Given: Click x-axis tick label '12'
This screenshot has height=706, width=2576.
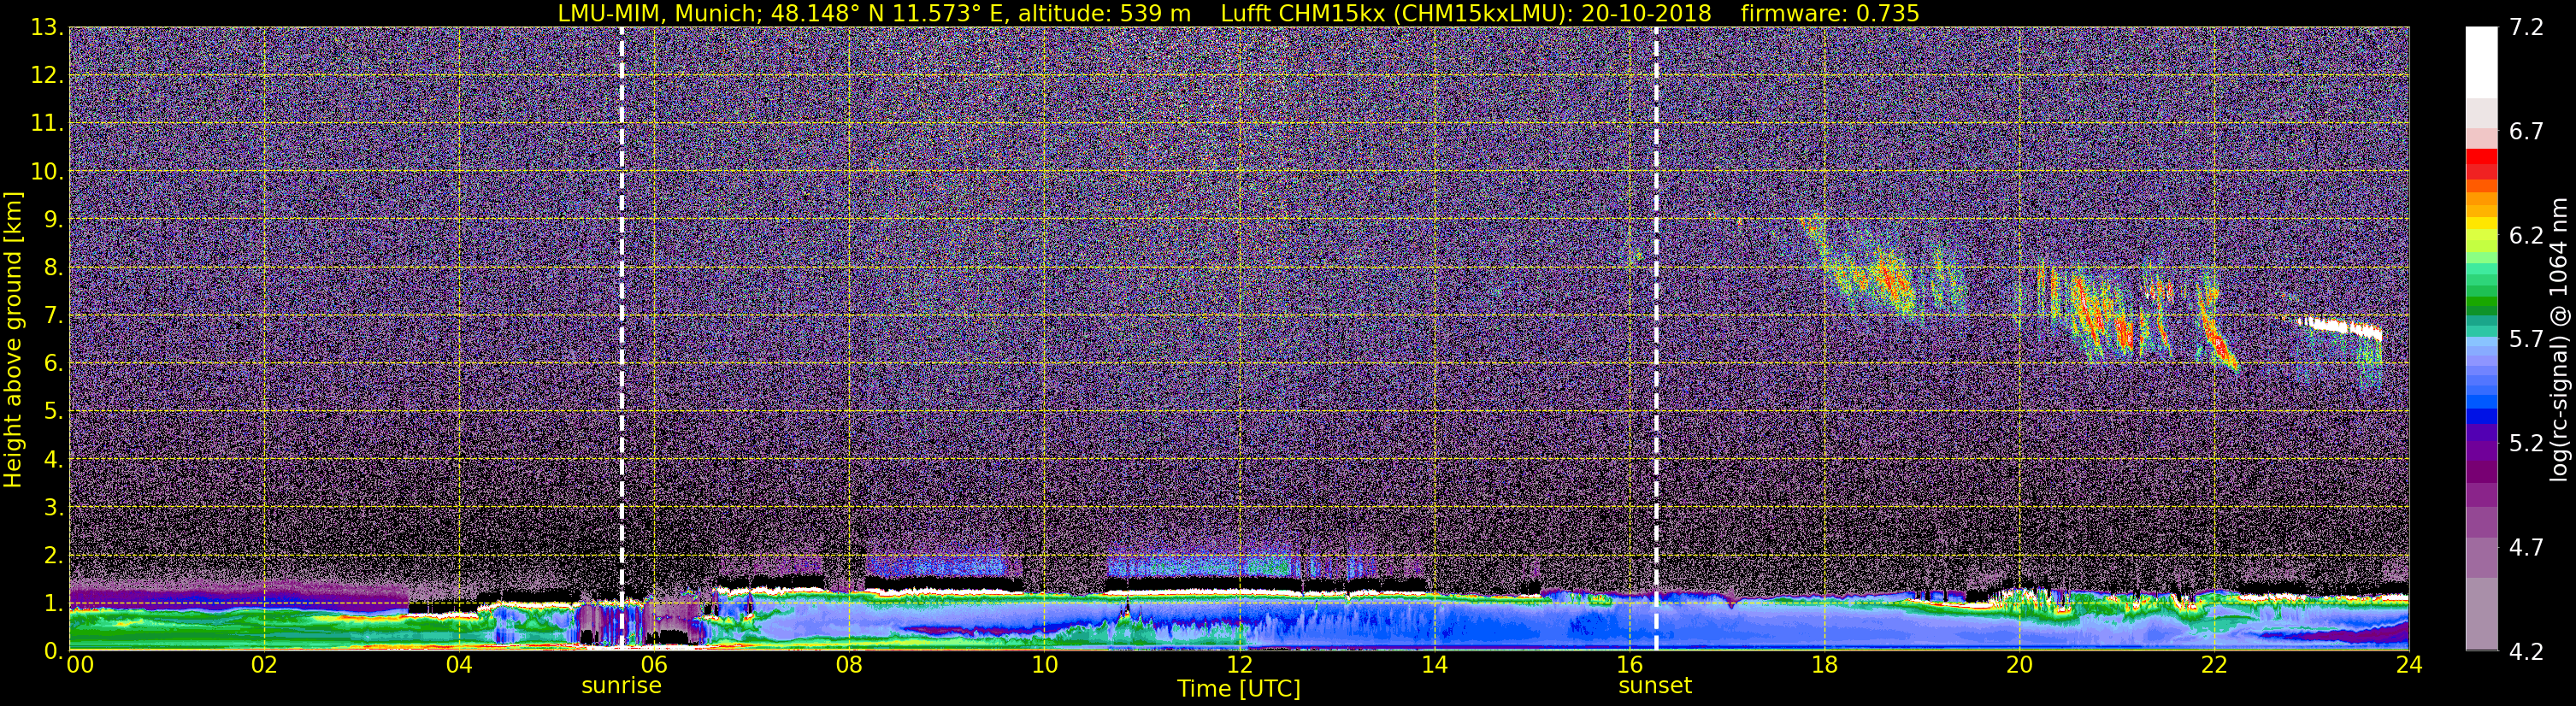Looking at the screenshot, I should pos(1239,665).
